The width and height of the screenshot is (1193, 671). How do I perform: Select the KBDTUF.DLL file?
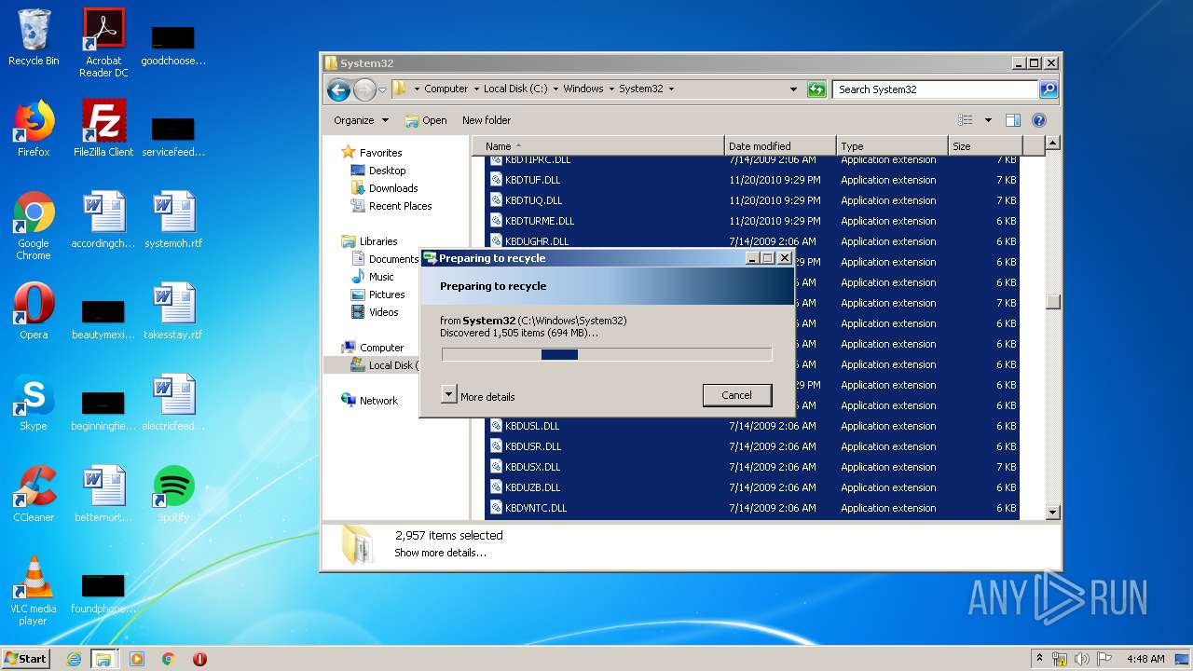coord(753,180)
